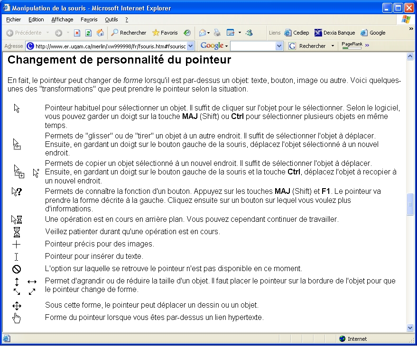Click the Dexia Banque link button
The image size is (417, 346).
[335, 33]
